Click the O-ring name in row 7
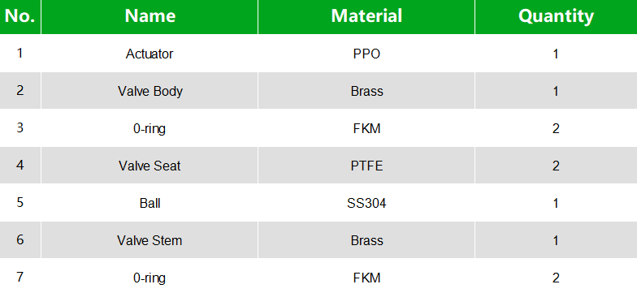The width and height of the screenshot is (637, 293). (x=149, y=278)
